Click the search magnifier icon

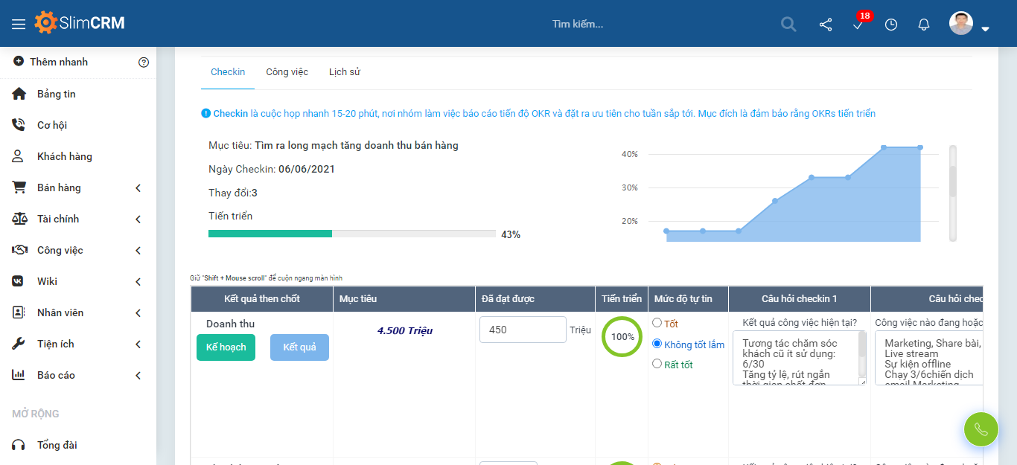coord(788,24)
